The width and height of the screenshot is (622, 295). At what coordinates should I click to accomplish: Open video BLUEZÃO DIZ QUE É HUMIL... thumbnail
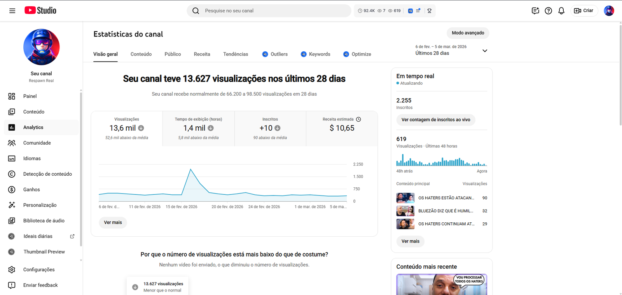(x=405, y=211)
